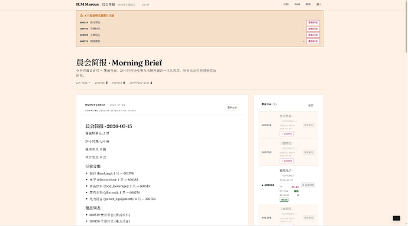This screenshot has height=226, width=408.
Task: Click the grey button on coverage row 600519
Action: coord(309,125)
